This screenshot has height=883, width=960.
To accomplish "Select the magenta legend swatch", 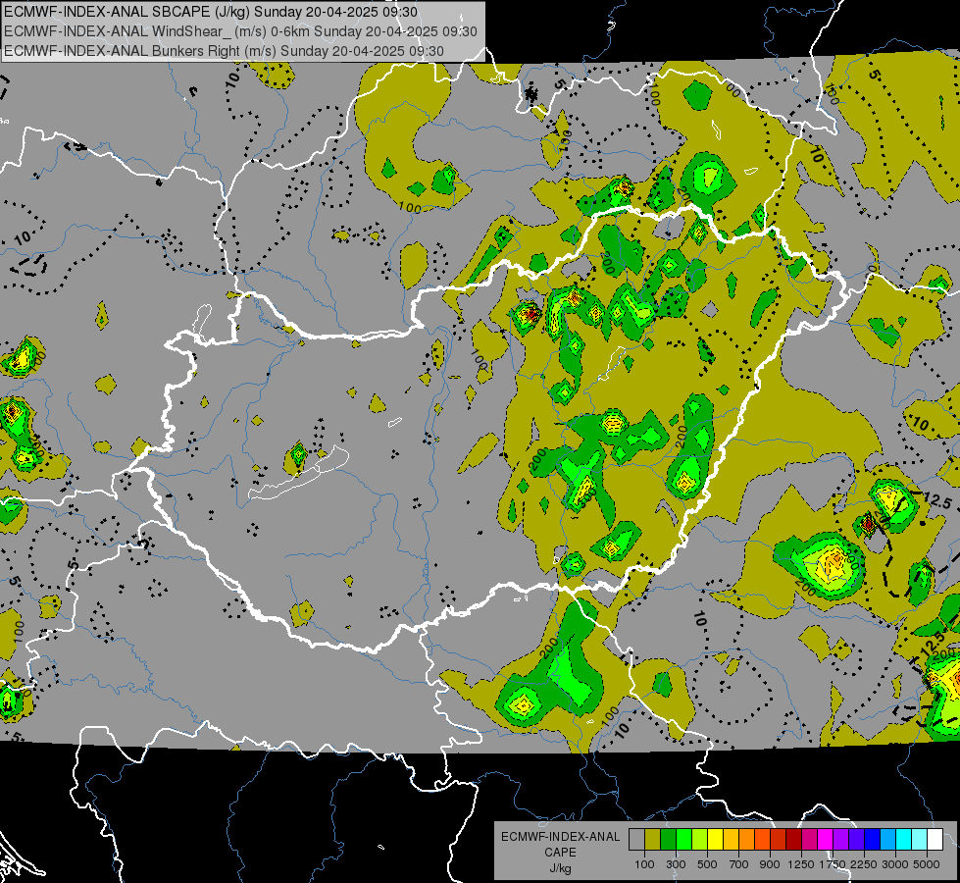I will click(825, 840).
